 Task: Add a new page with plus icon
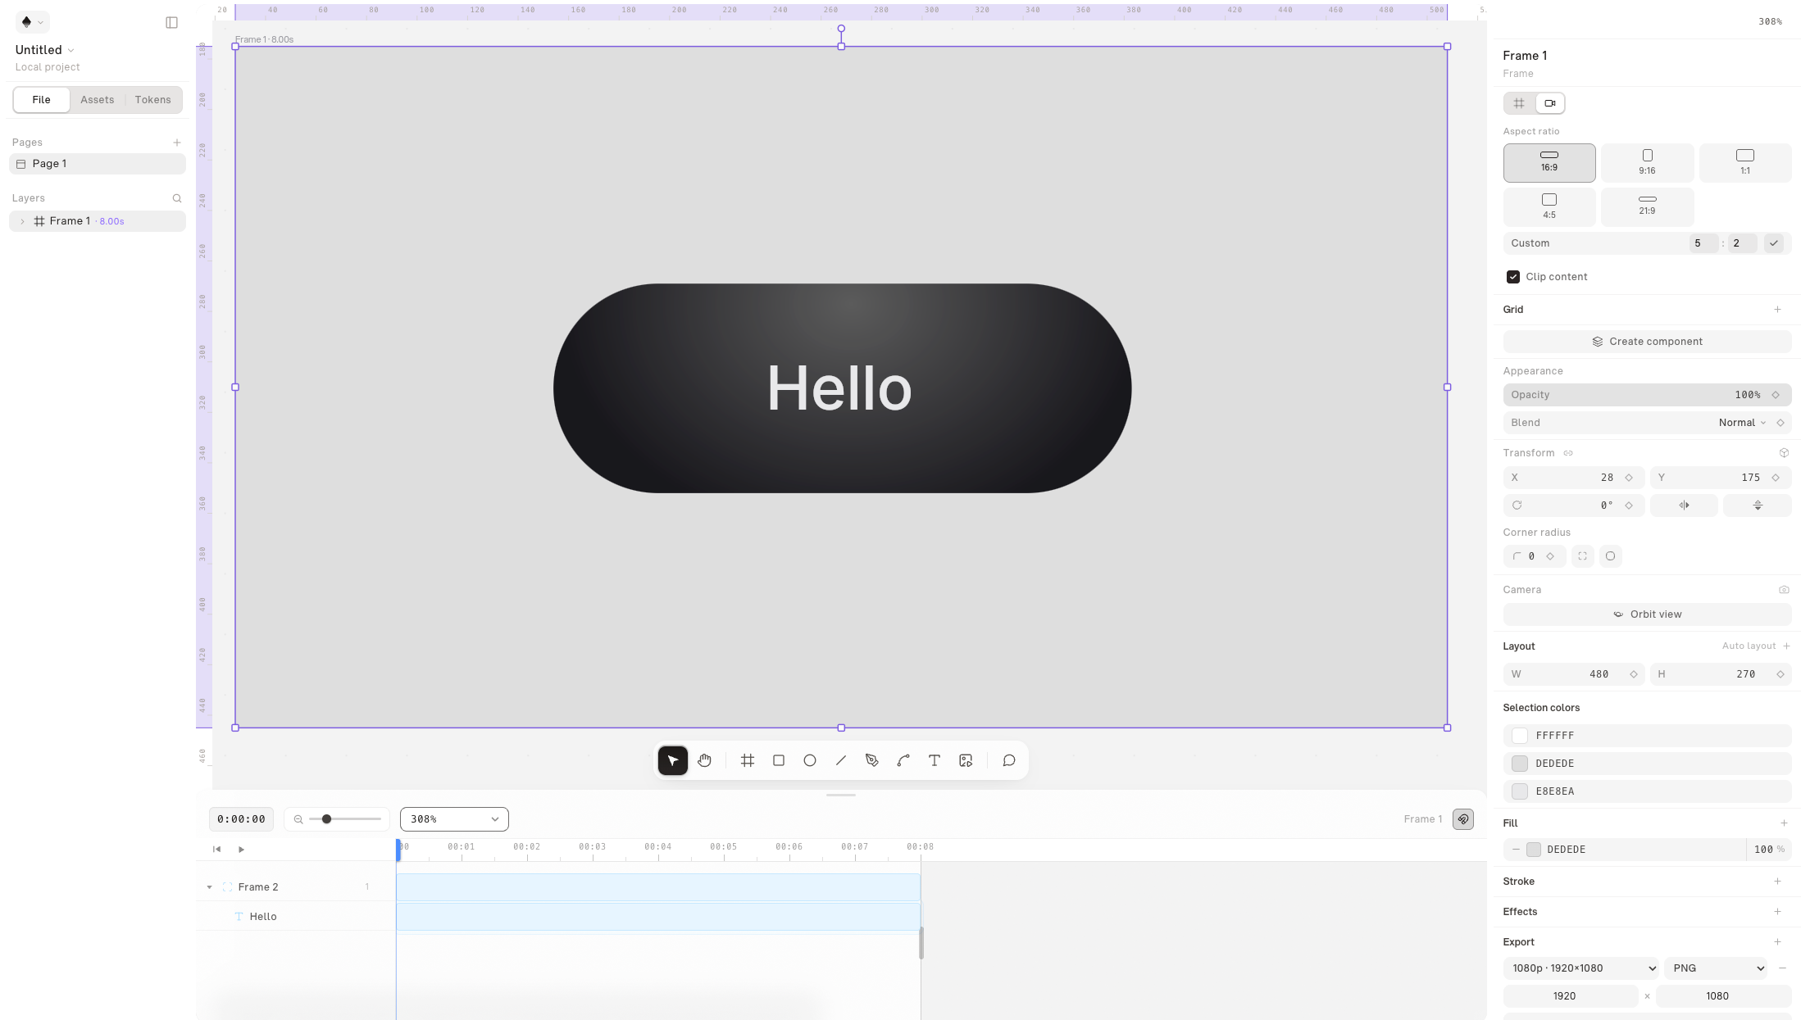pyautogui.click(x=177, y=143)
